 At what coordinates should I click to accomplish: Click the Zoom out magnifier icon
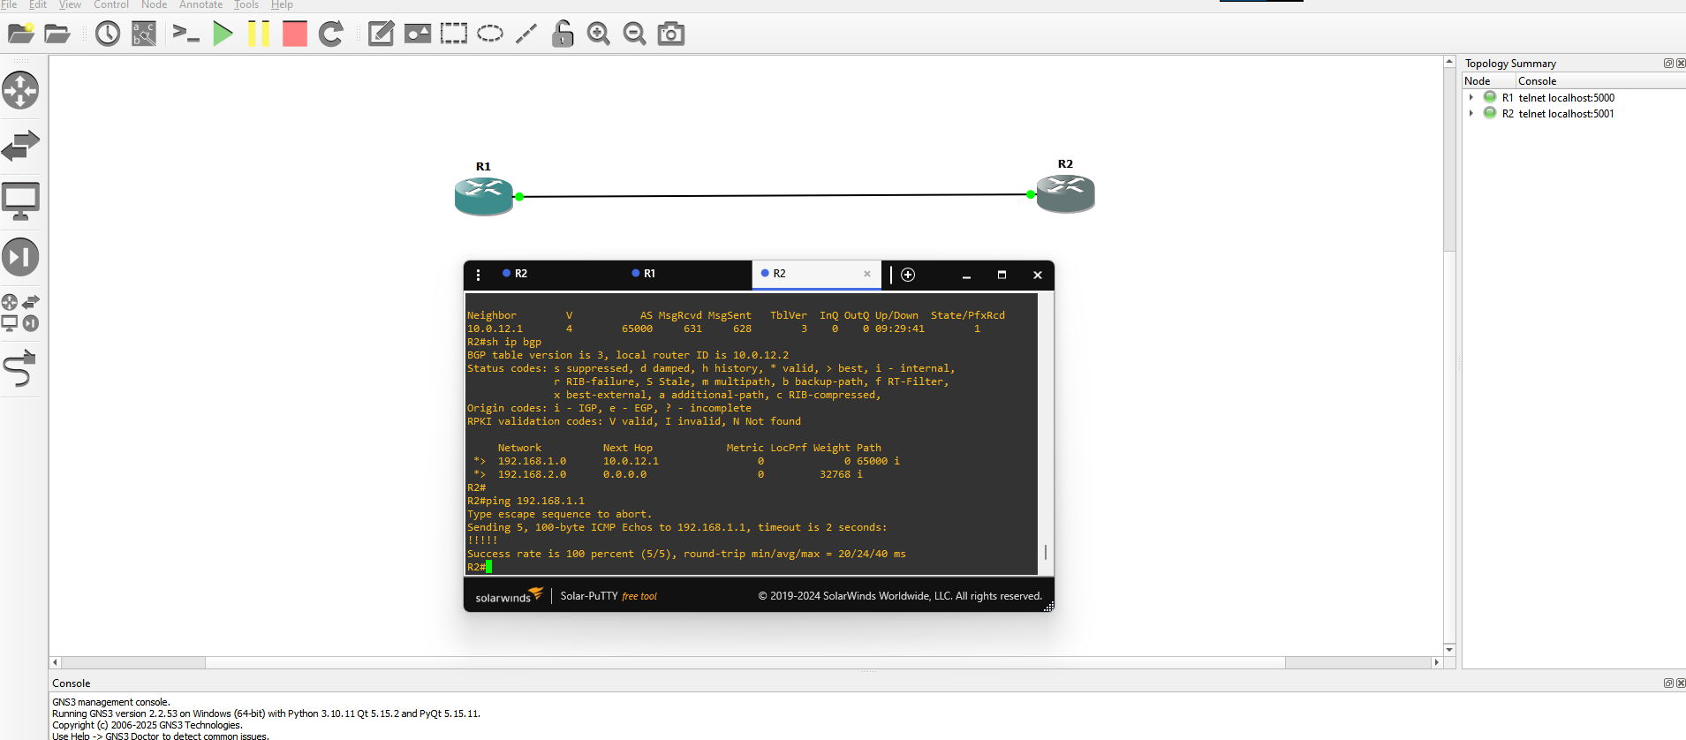[635, 34]
